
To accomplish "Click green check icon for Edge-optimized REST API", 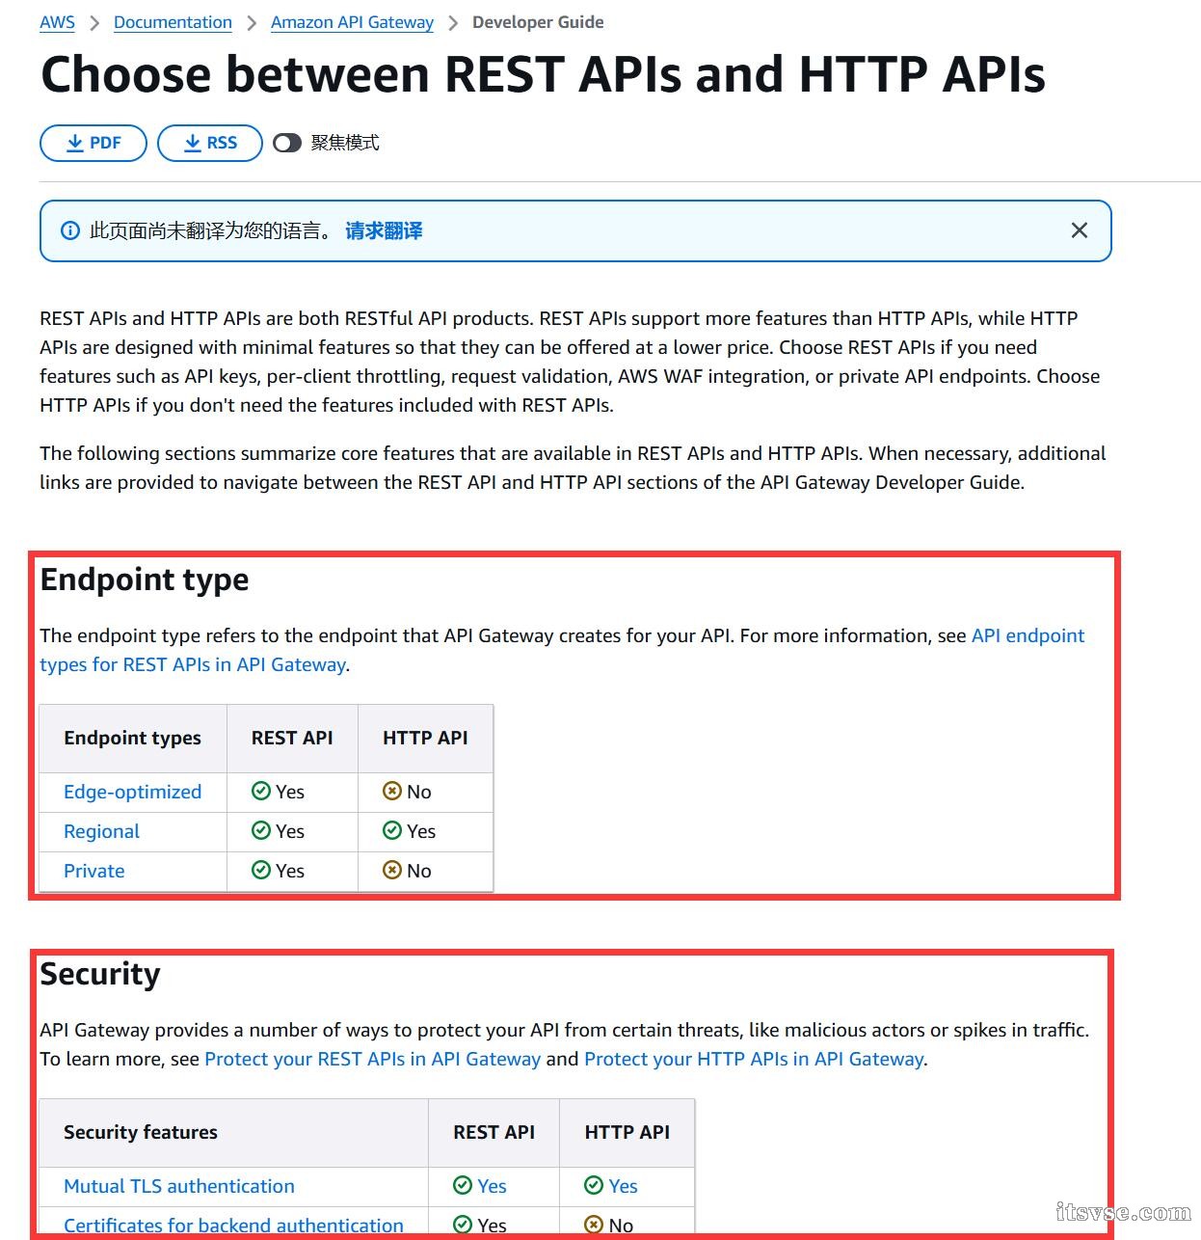I will click(260, 791).
